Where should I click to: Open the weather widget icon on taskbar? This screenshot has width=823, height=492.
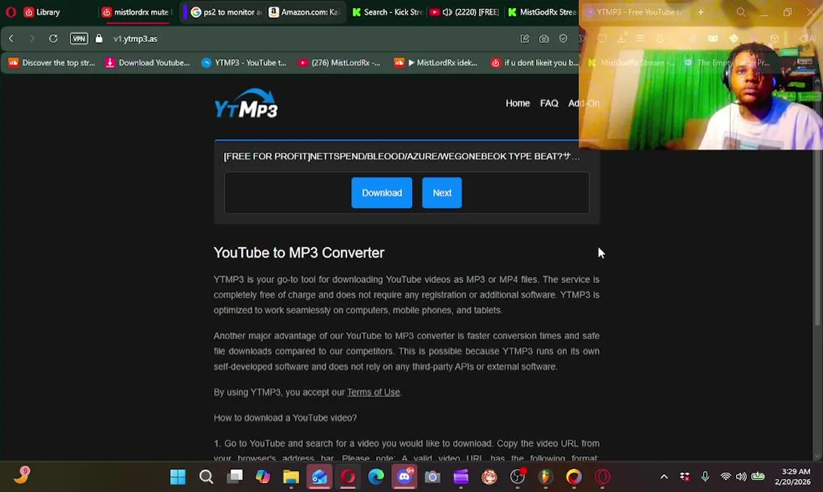[22, 476]
